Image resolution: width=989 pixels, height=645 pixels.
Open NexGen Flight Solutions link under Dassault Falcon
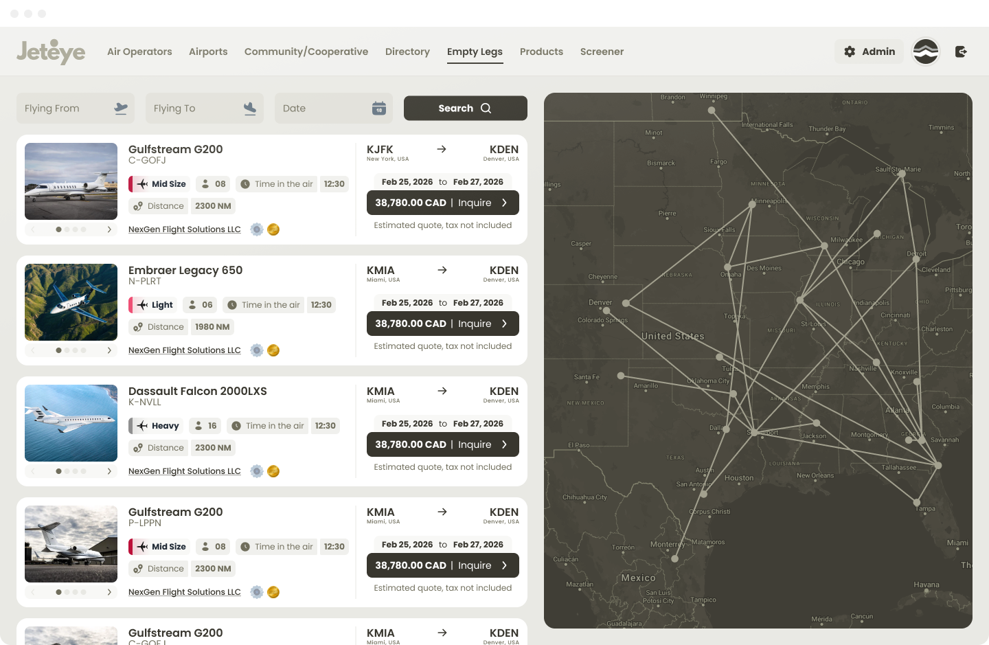(x=185, y=471)
